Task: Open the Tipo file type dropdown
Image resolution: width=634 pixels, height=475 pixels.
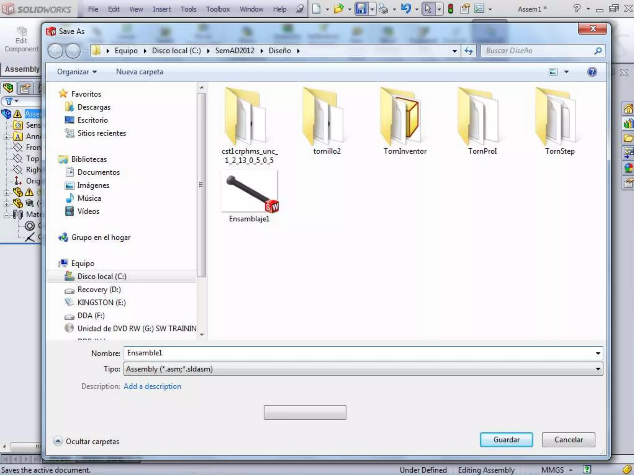Action: pyautogui.click(x=363, y=369)
